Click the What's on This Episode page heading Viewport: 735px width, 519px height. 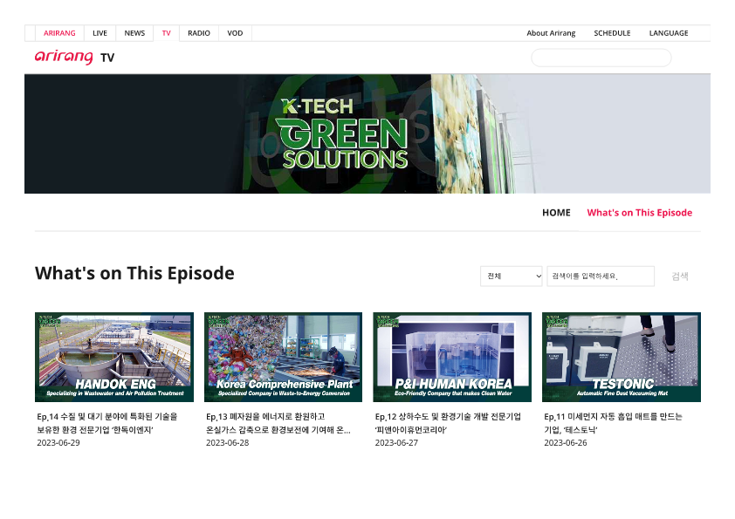click(134, 273)
